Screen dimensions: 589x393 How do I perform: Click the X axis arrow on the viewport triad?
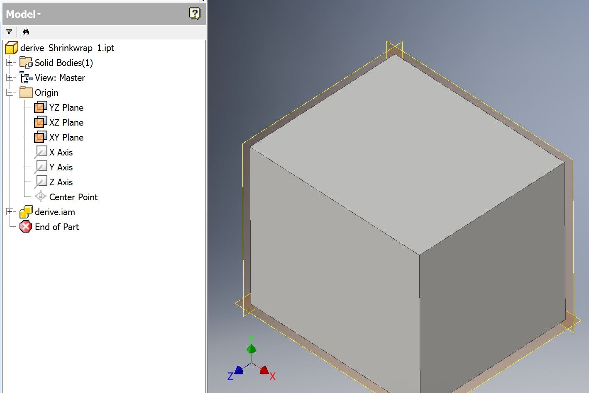coord(265,371)
